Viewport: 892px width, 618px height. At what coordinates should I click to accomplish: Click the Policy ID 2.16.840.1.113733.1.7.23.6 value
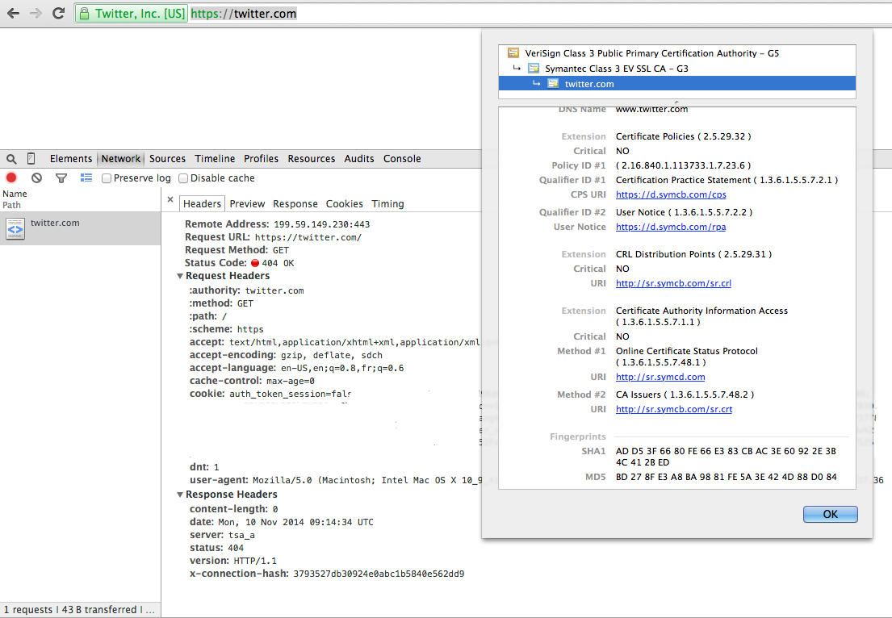coord(683,165)
